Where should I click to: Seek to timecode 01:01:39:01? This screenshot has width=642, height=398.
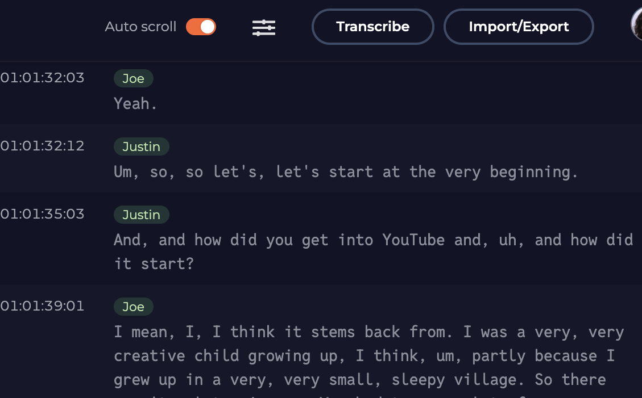[x=42, y=306]
